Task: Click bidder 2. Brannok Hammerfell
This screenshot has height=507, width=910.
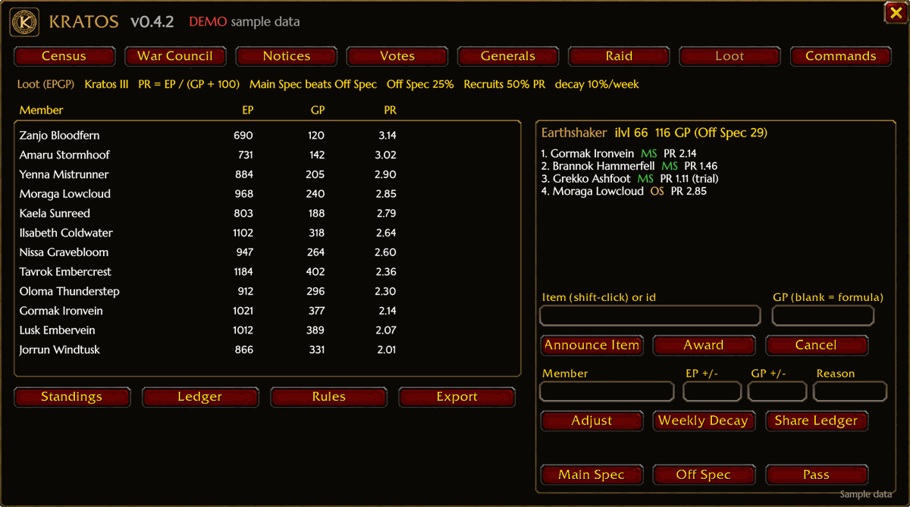Action: click(629, 166)
